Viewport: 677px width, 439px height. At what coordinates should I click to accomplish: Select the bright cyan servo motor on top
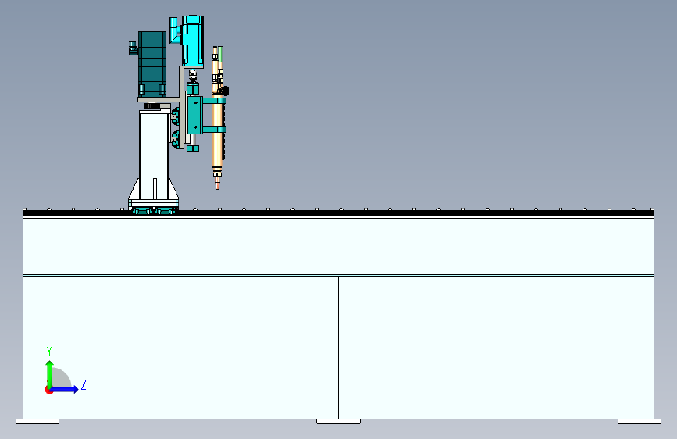point(193,41)
